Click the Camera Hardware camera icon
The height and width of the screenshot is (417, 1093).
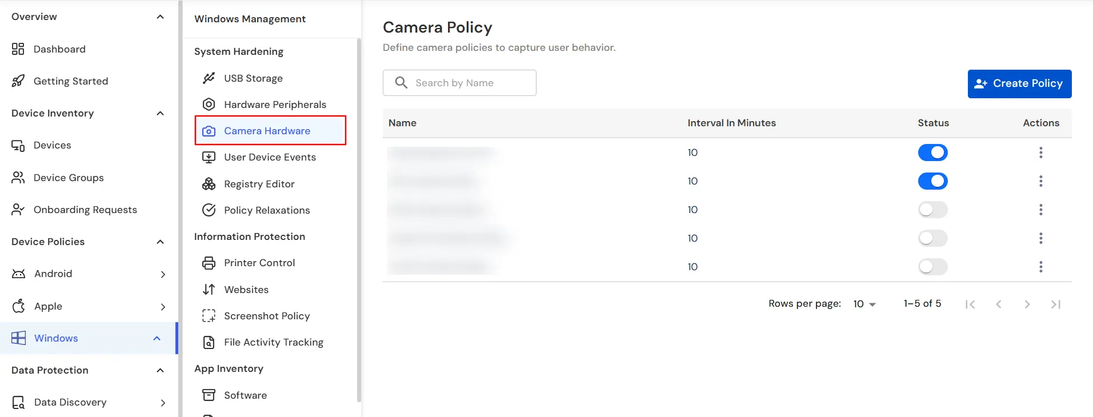[209, 131]
